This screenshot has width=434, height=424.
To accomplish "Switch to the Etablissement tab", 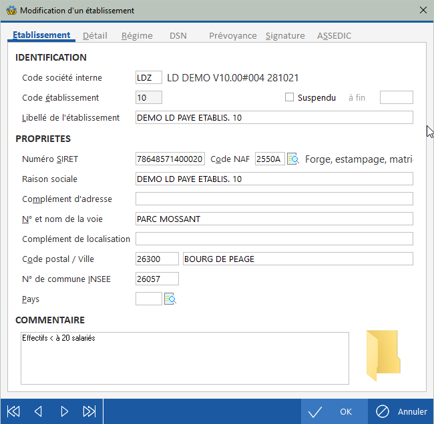I will pos(41,35).
